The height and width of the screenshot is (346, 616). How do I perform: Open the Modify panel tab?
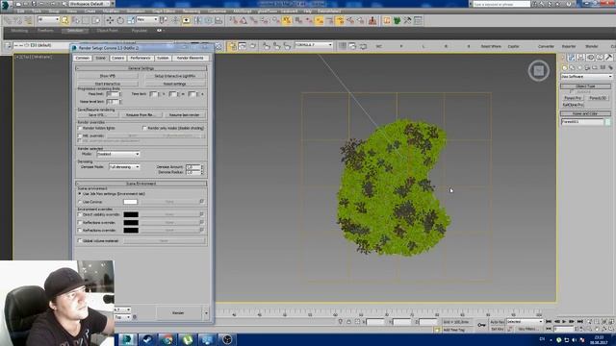[x=571, y=58]
